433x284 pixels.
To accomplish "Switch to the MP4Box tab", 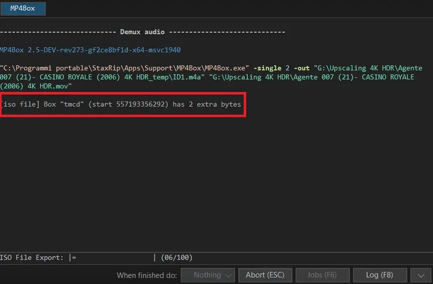I will click(x=23, y=8).
